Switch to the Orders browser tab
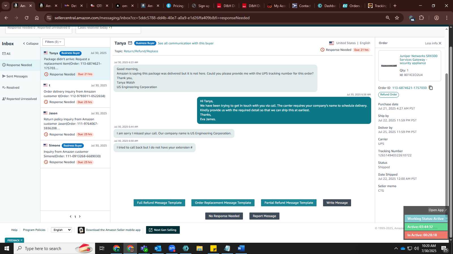 click(x=352, y=6)
